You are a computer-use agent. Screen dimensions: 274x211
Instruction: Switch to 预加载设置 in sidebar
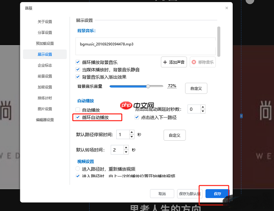click(x=45, y=43)
